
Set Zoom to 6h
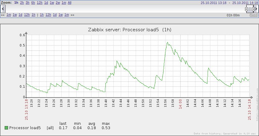point(33,3)
